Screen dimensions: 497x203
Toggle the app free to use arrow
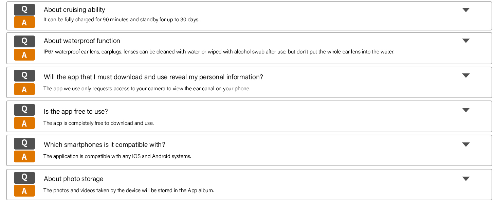tap(466, 110)
